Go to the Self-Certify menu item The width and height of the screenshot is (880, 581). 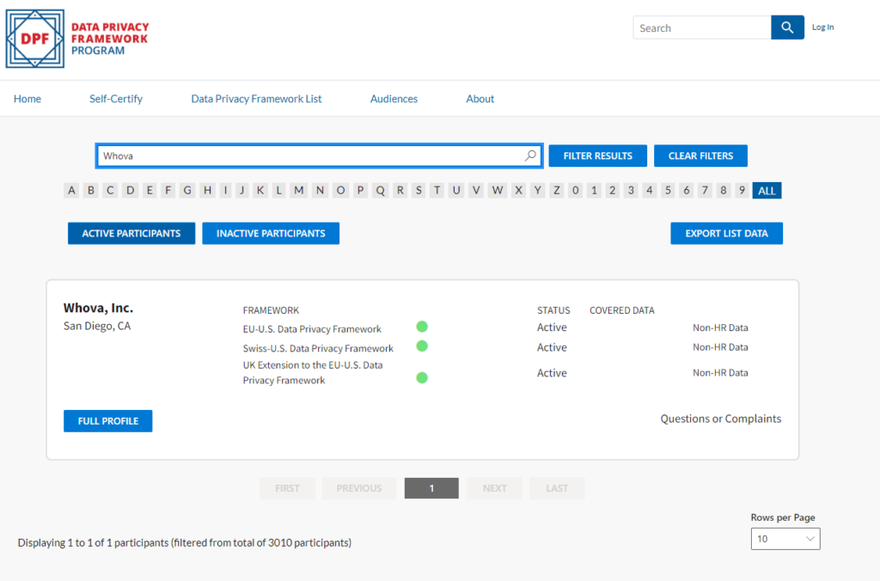point(116,99)
